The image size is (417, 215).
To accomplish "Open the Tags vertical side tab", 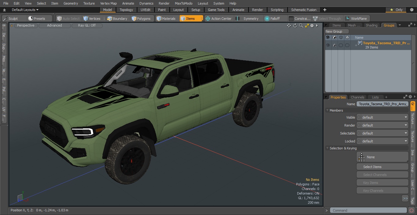I will coord(412,201).
